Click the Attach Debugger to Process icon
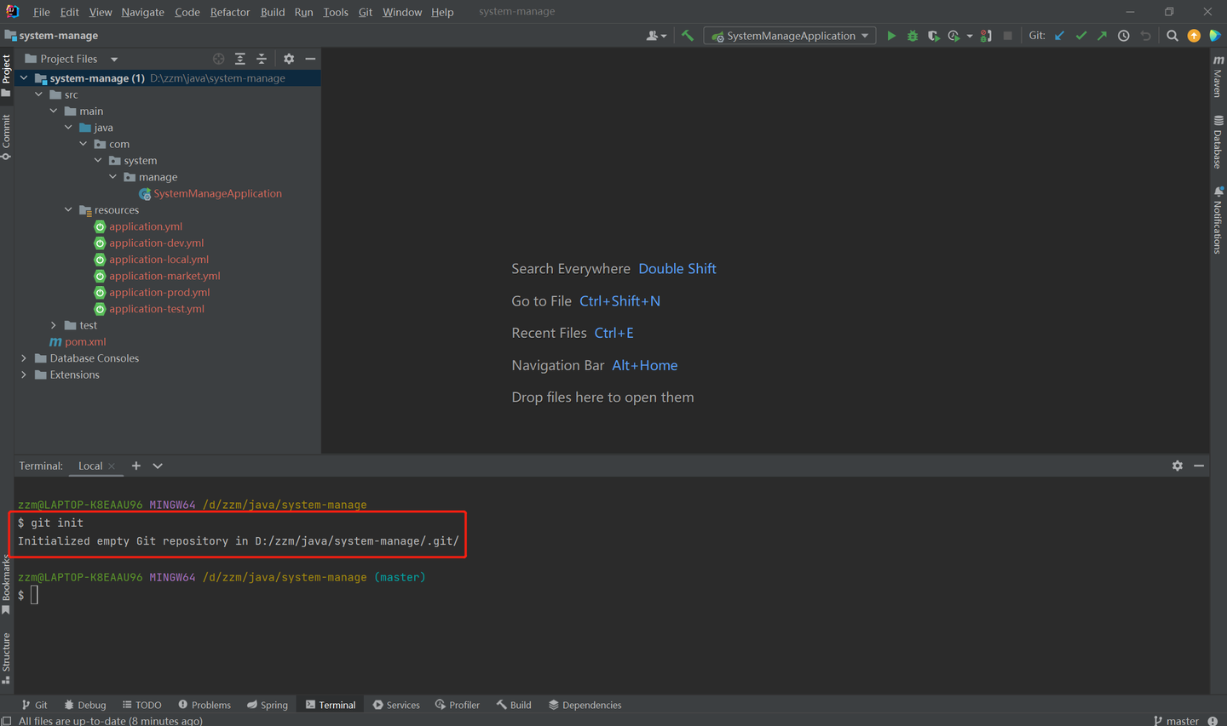The image size is (1227, 726). click(x=986, y=36)
